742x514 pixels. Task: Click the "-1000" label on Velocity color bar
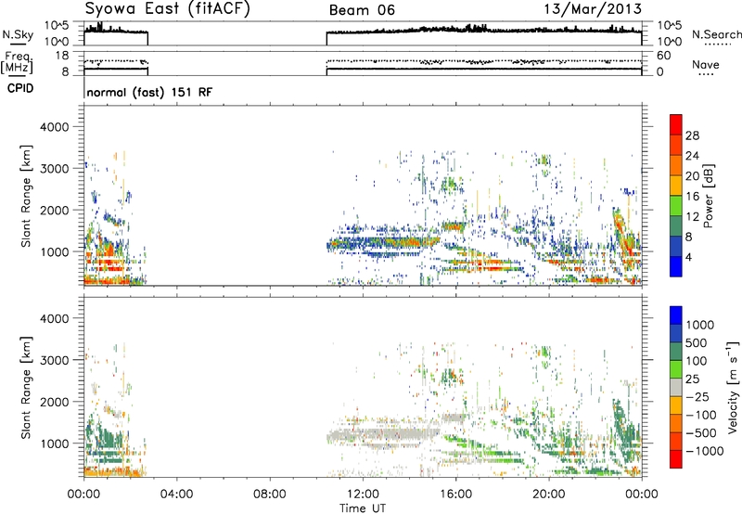pos(704,451)
